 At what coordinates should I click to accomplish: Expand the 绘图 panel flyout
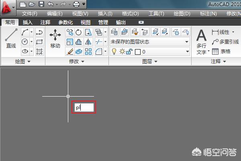coord(22,62)
